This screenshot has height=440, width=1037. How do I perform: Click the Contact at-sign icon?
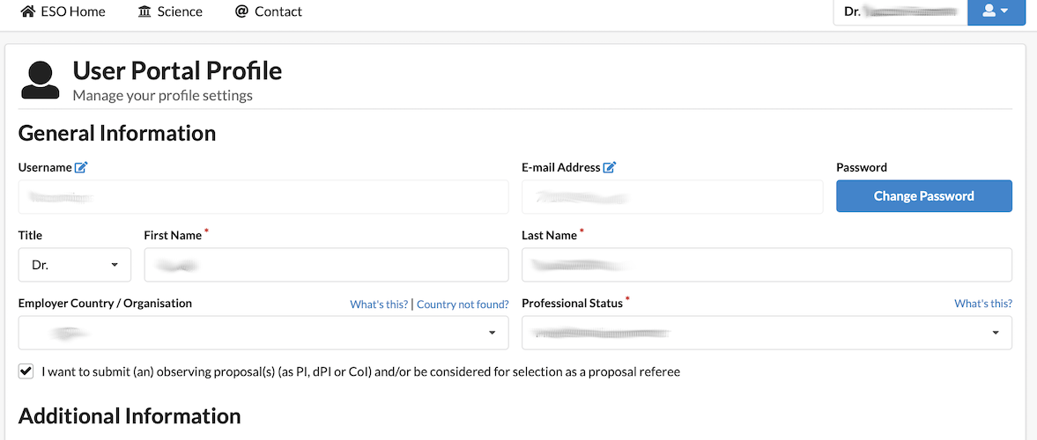[241, 11]
